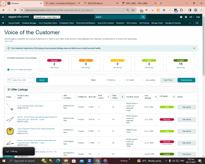Screen dimensions: 205x164
Task: Open the Chrome extensions puzzle icon
Action: [x=181, y=10]
